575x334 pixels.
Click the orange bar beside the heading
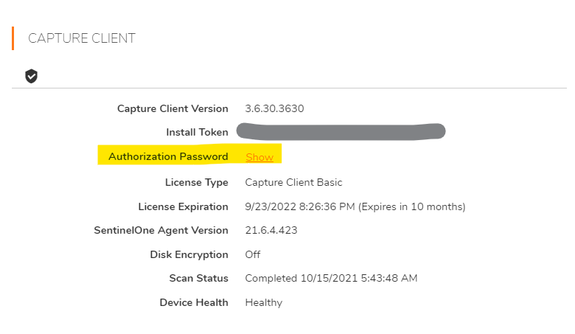click(13, 38)
